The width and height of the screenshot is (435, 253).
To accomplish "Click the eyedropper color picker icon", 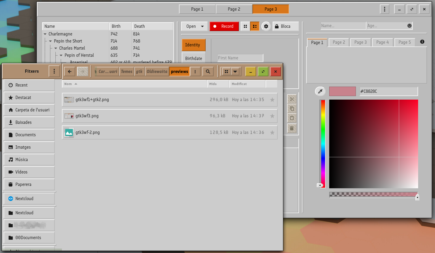I will (320, 91).
